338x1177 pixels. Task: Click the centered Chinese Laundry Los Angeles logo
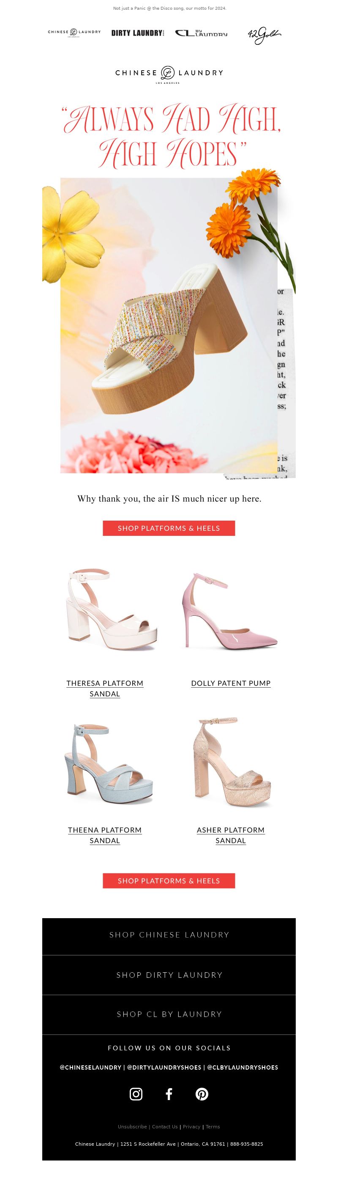(x=169, y=74)
